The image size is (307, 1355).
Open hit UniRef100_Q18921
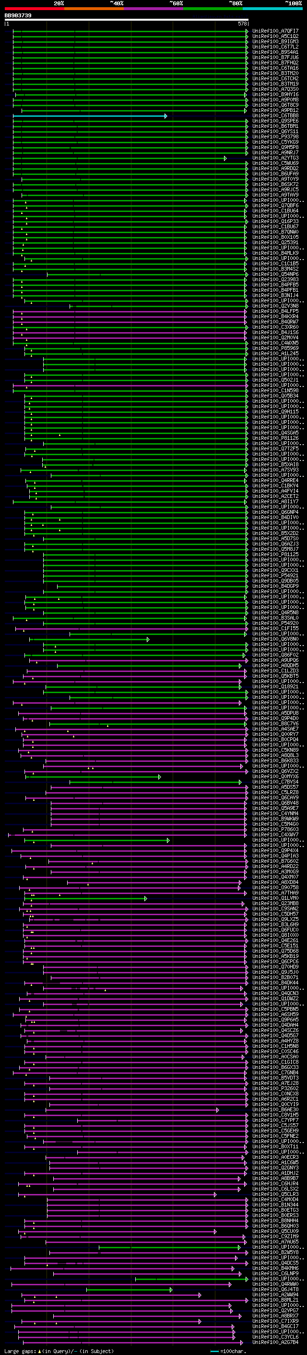[x=275, y=686]
